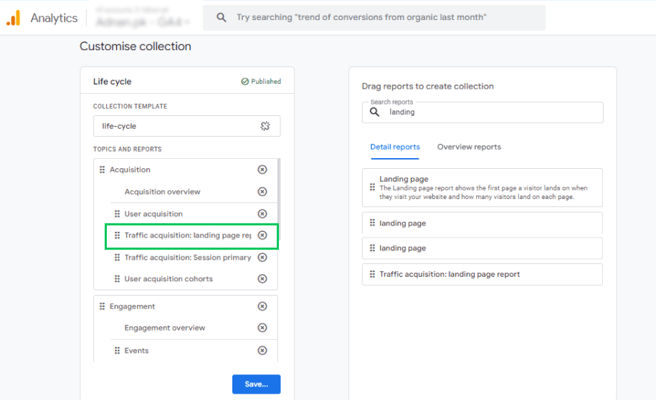Remove the Acquisition topic with its X icon
The width and height of the screenshot is (656, 400).
tap(262, 170)
